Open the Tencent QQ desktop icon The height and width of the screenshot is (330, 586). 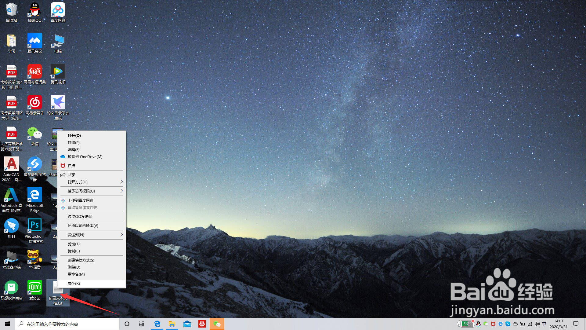point(34,11)
